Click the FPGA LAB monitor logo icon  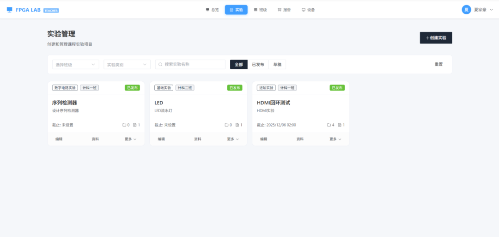pyautogui.click(x=9, y=10)
